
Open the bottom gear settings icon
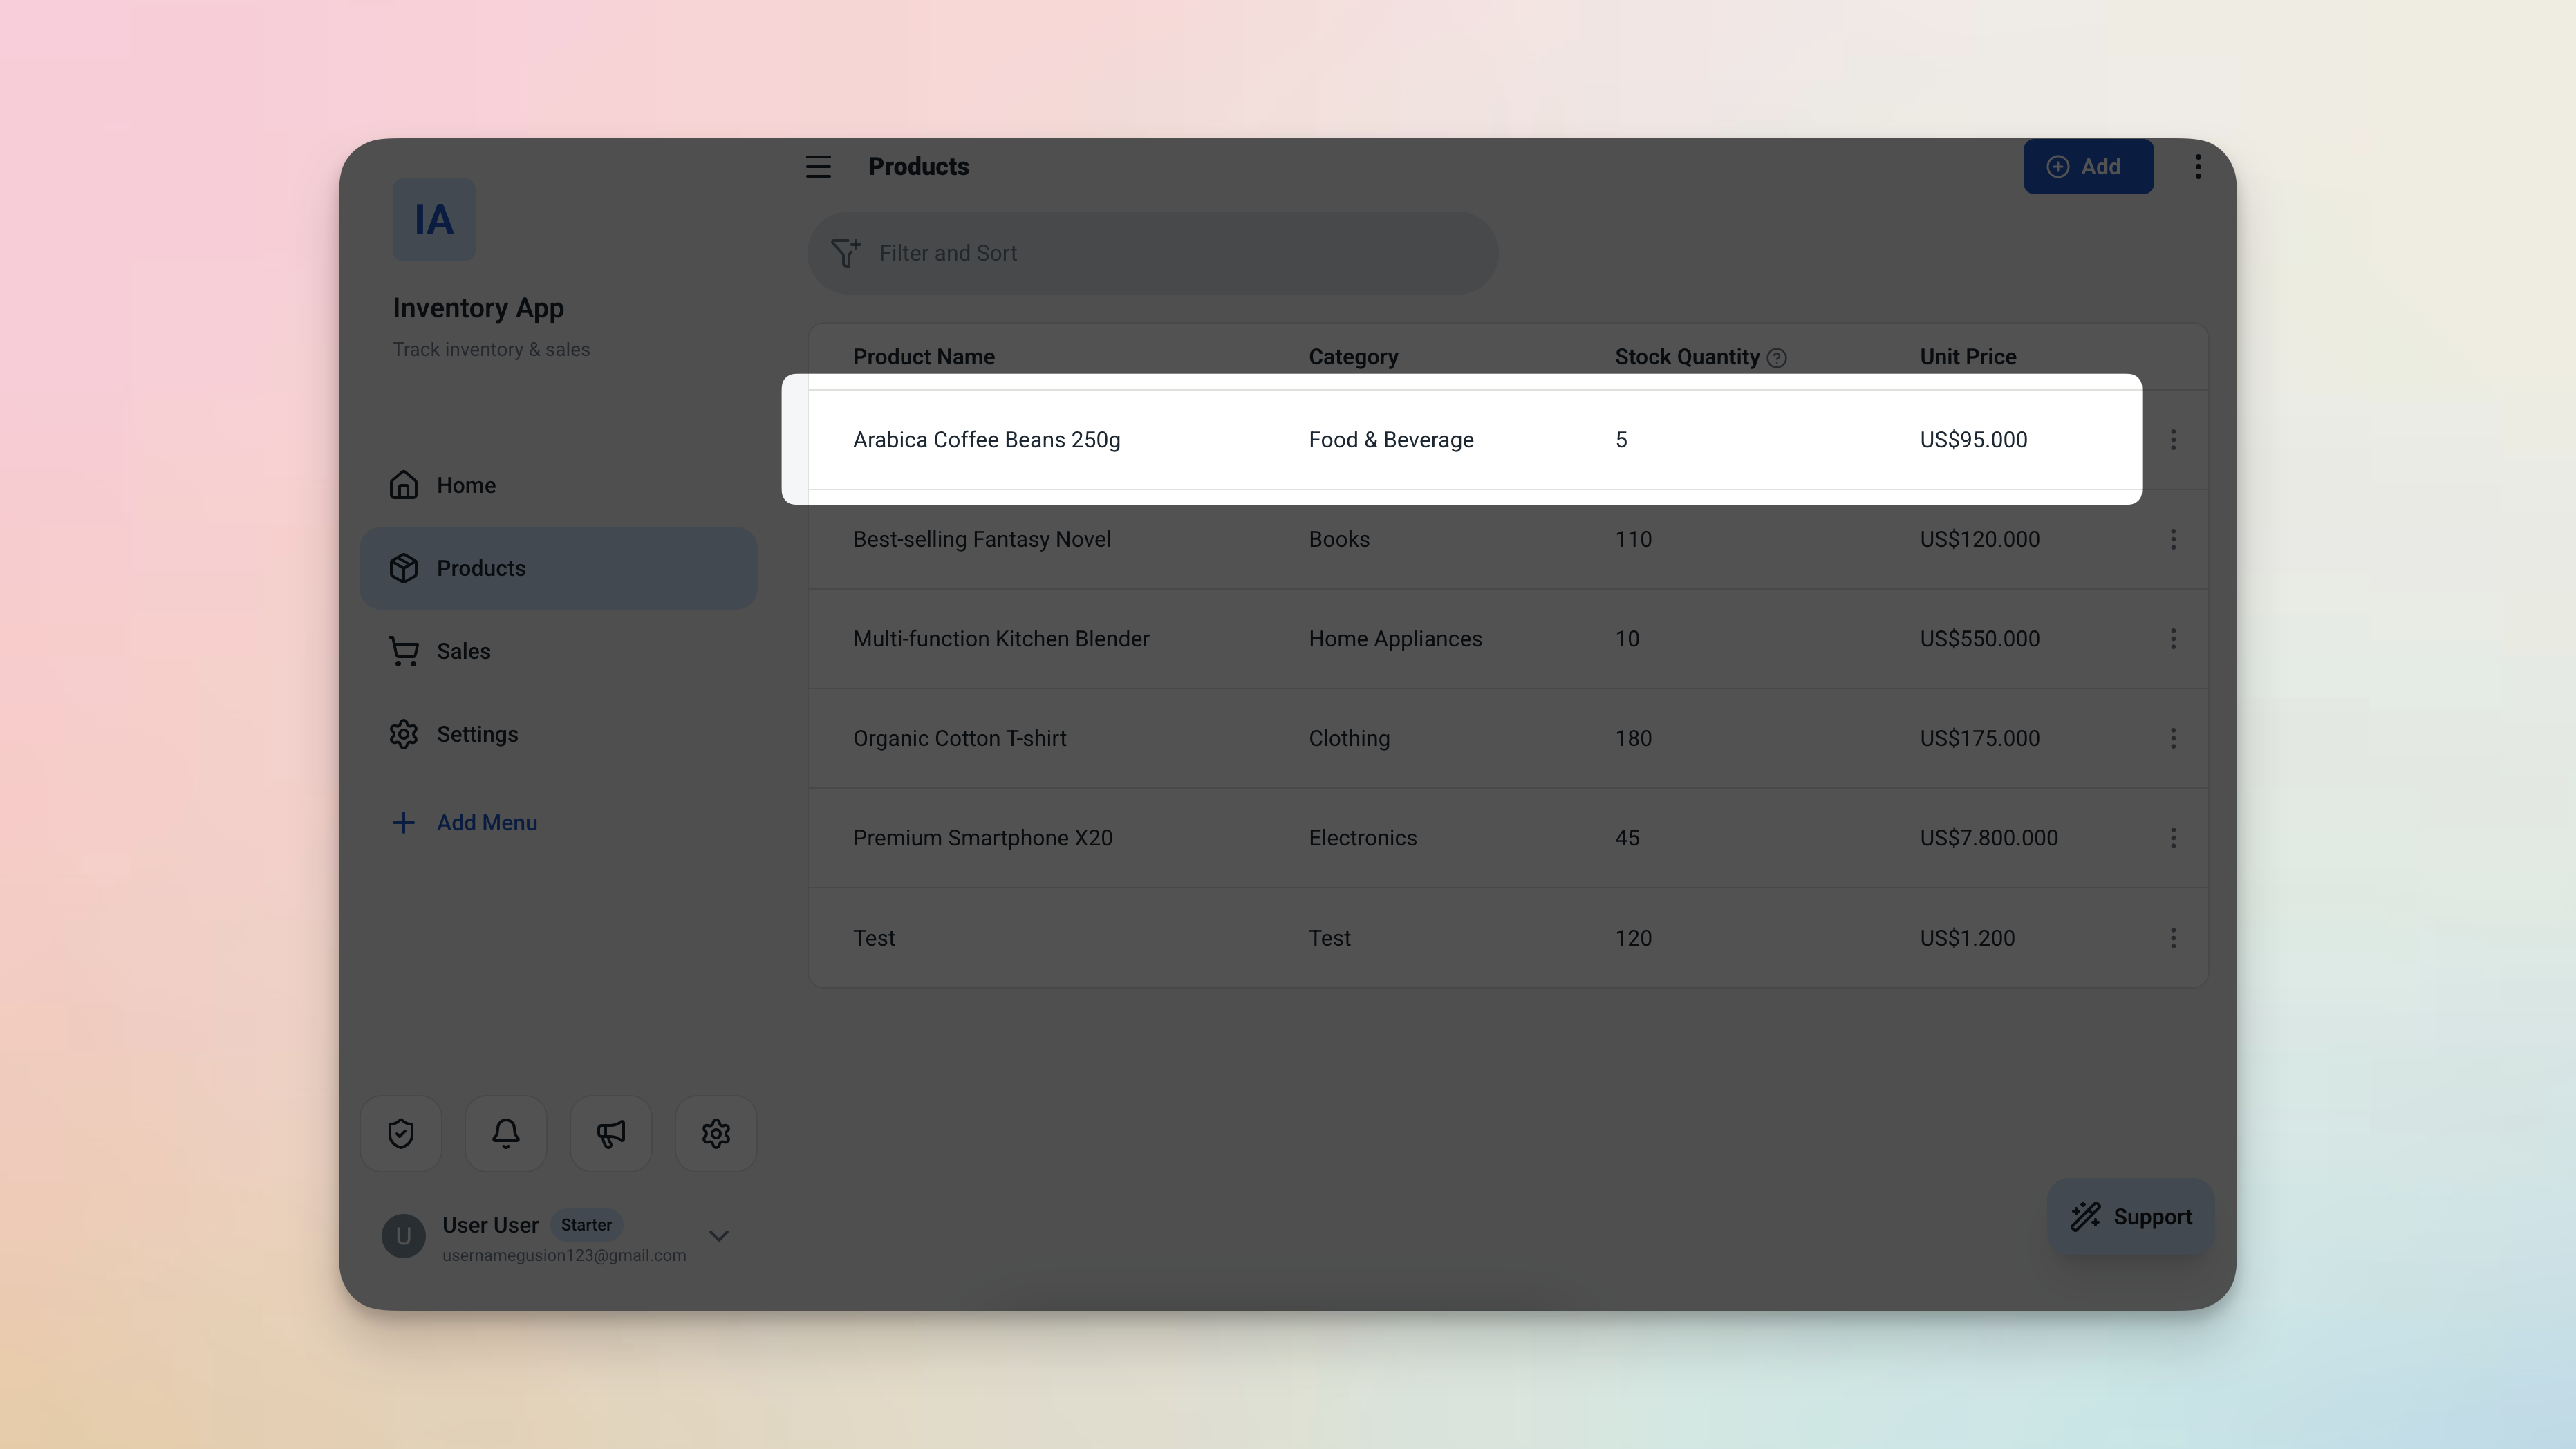(x=716, y=1133)
